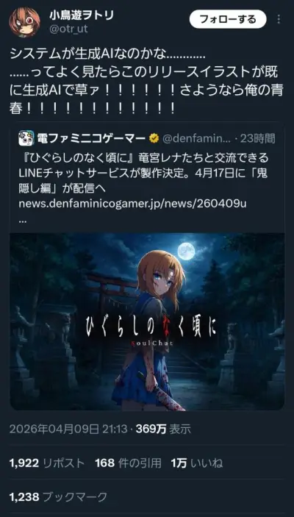The height and width of the screenshot is (517, 294).
Task: Open the news.denfaminicogamer.jp article link
Action: pyautogui.click(x=132, y=204)
